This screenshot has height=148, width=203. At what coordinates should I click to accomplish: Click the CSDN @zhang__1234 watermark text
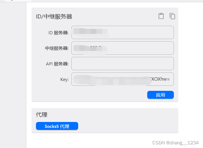click(176, 143)
